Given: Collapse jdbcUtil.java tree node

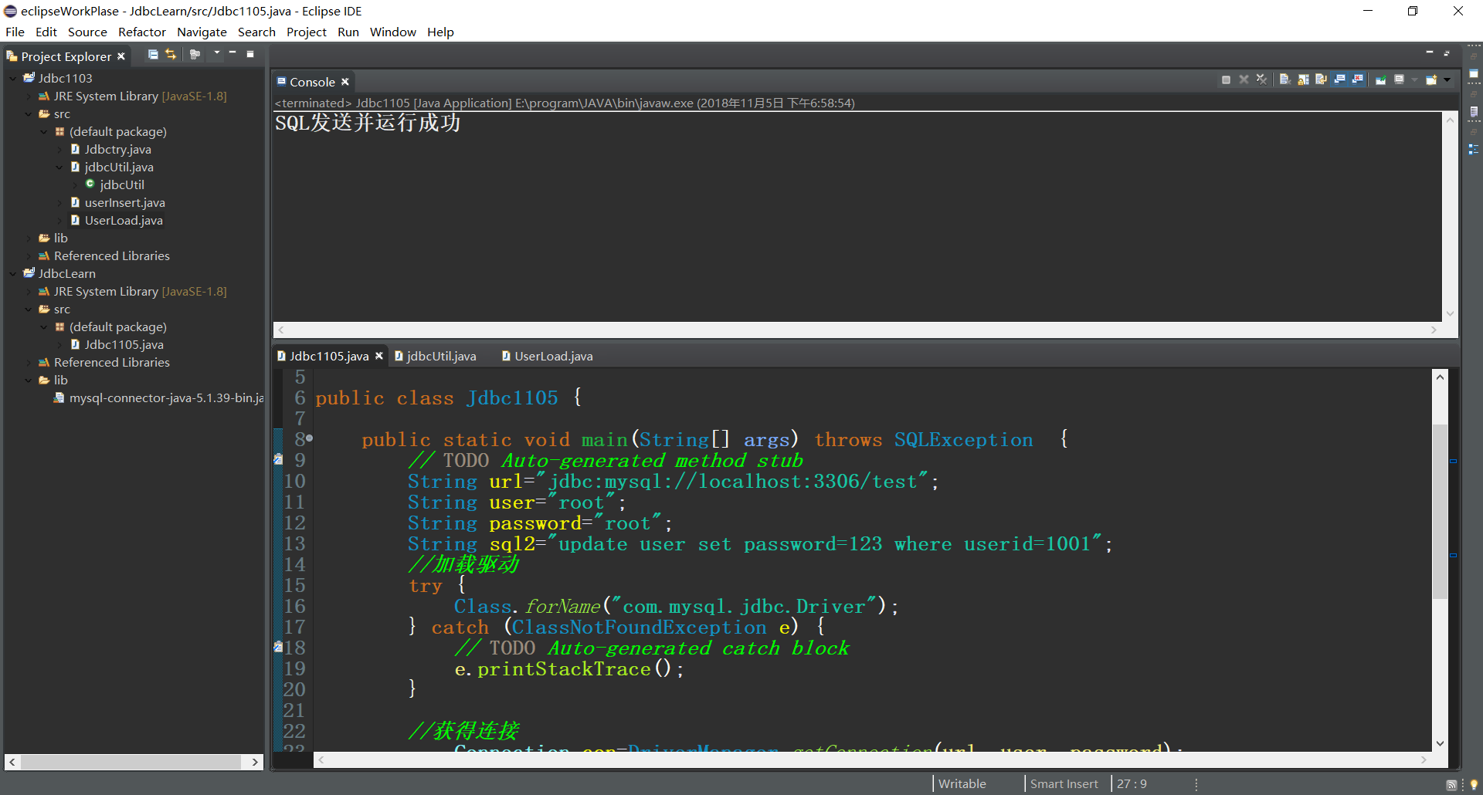Looking at the screenshot, I should coord(59,167).
